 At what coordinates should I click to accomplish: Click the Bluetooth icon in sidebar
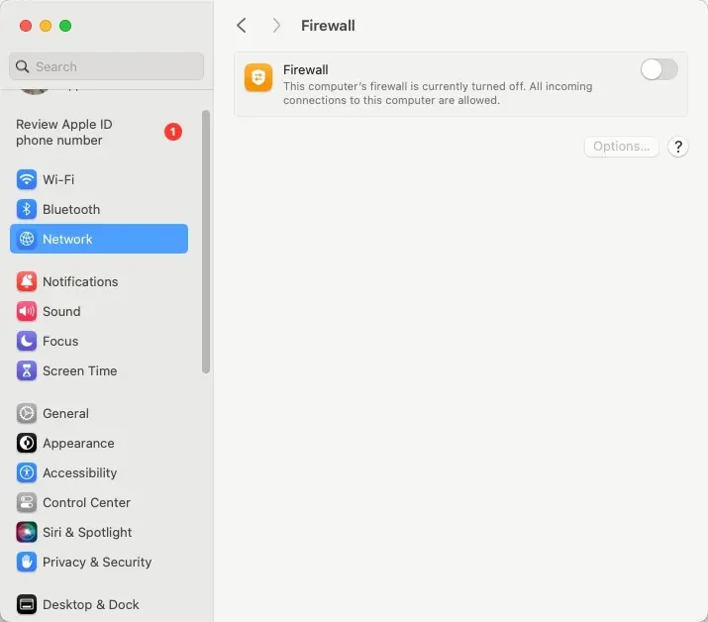(27, 209)
